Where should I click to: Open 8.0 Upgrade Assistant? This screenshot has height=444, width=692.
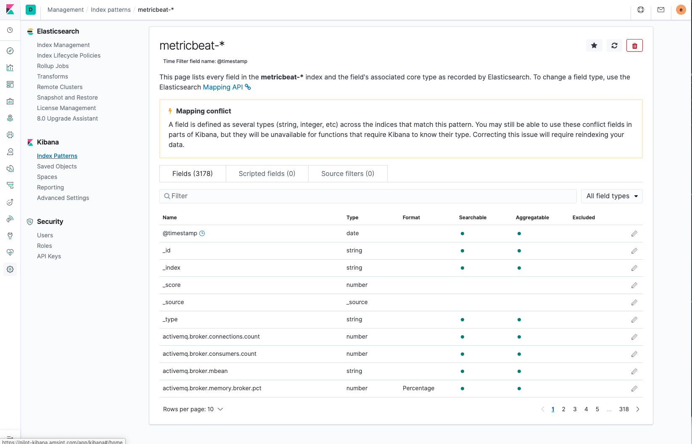point(67,118)
